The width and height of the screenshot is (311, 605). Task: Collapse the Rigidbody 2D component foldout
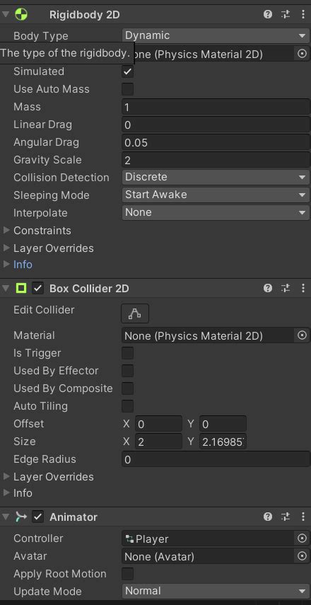click(6, 15)
